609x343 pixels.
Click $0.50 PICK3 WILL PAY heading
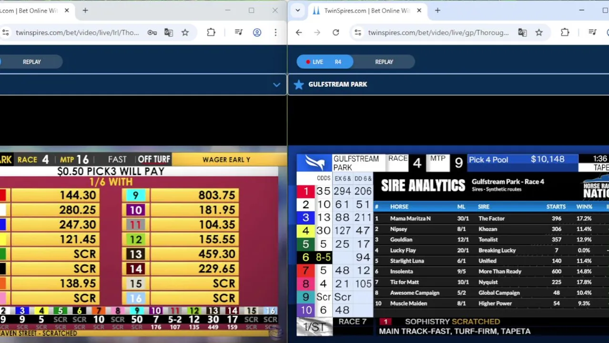point(111,171)
